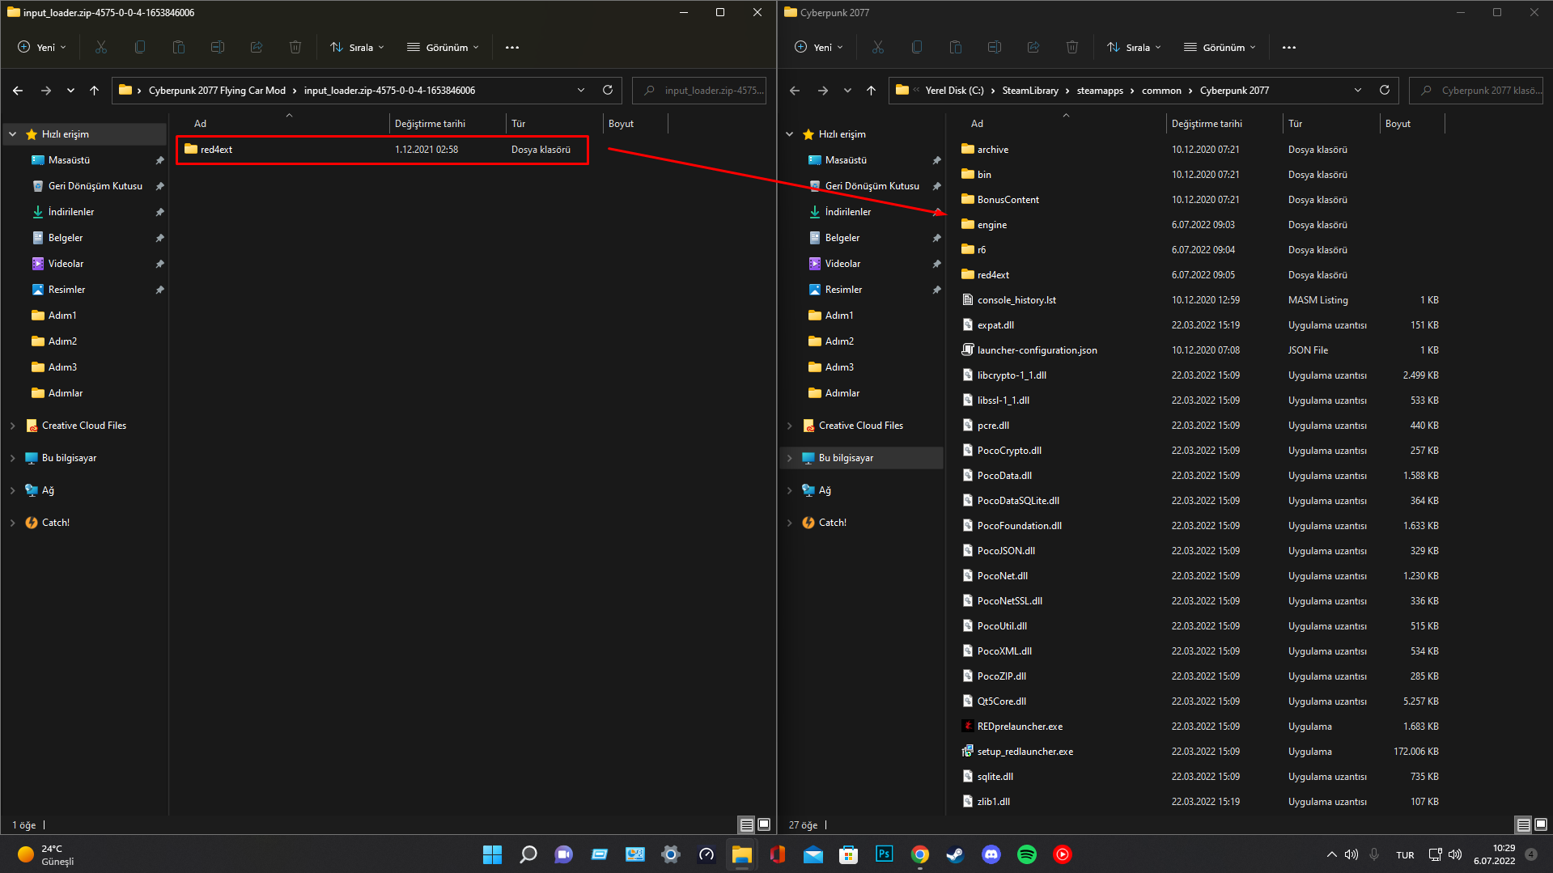Viewport: 1553px width, 873px height.
Task: Open Steam from the taskbar
Action: [x=956, y=854]
